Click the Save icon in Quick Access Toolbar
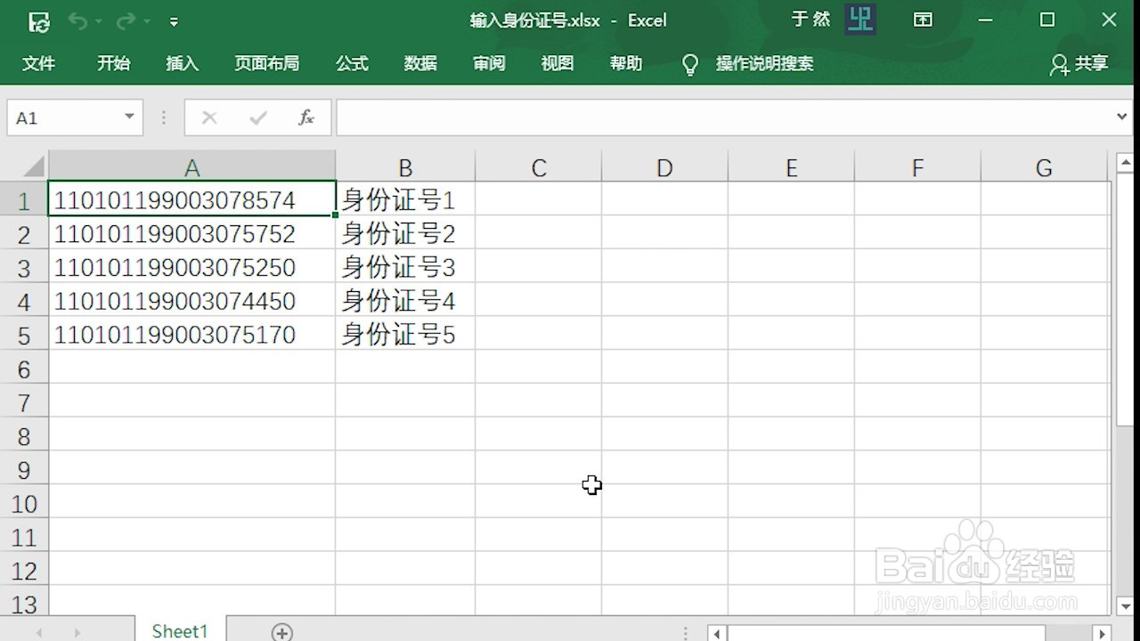The height and width of the screenshot is (641, 1140). [x=37, y=20]
